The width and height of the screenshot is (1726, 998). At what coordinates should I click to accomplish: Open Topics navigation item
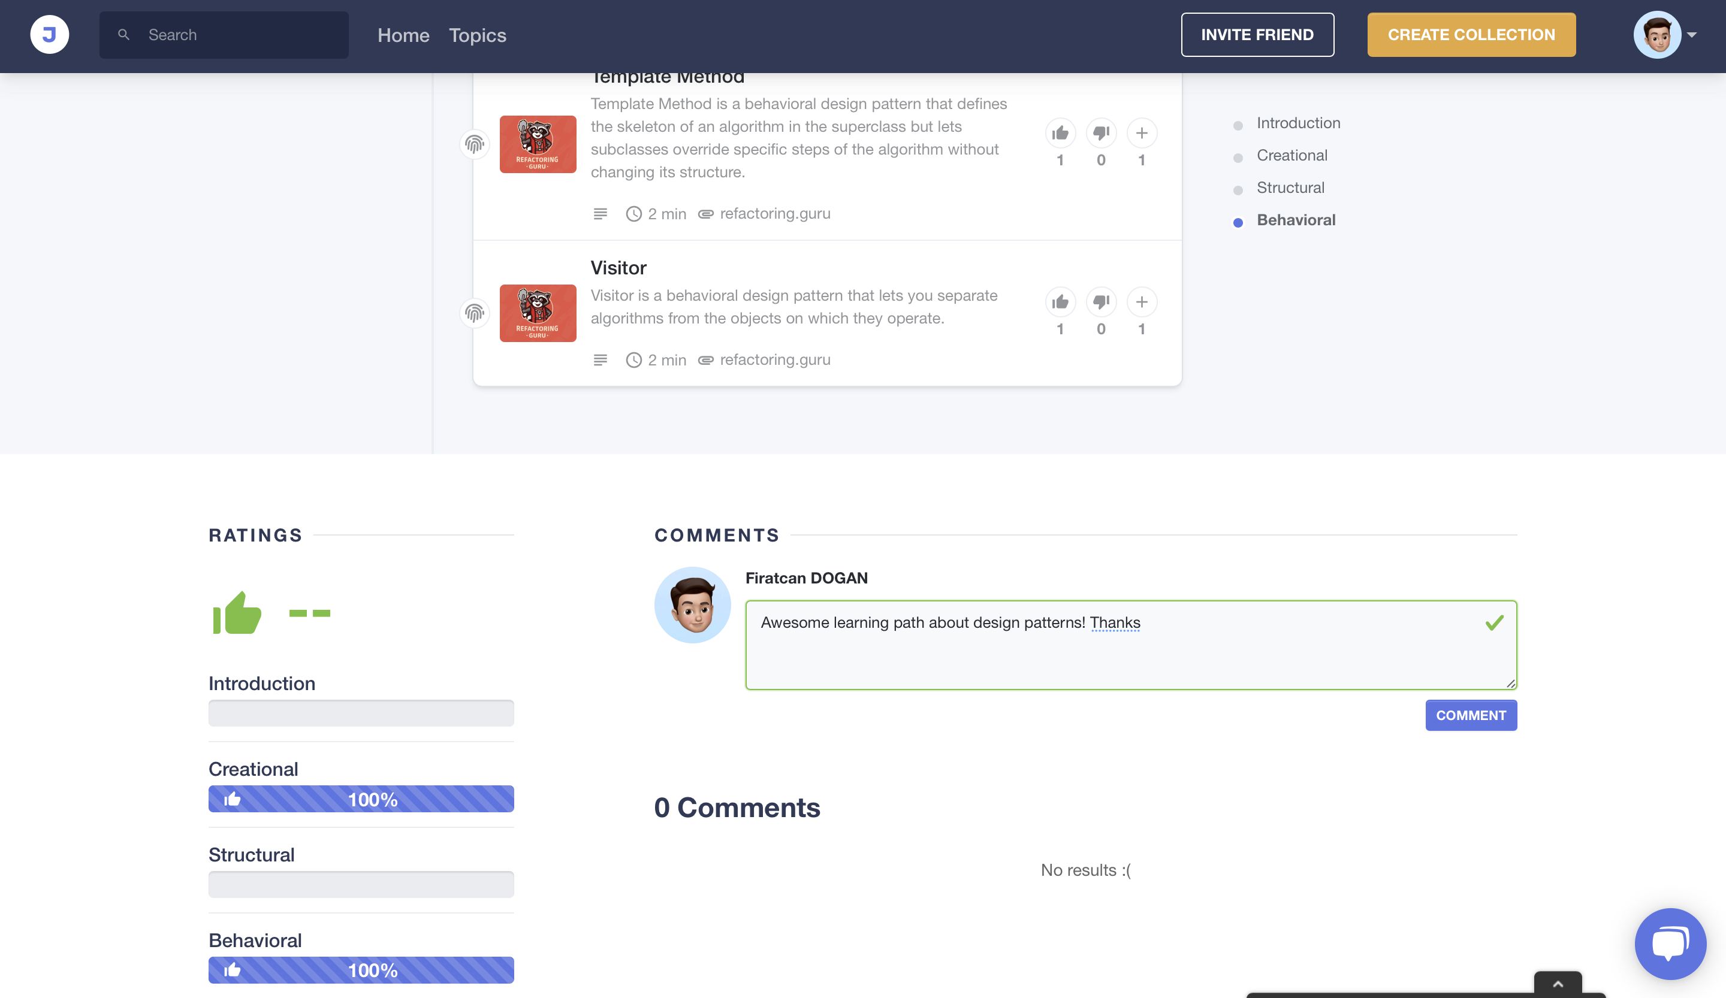[x=478, y=35]
